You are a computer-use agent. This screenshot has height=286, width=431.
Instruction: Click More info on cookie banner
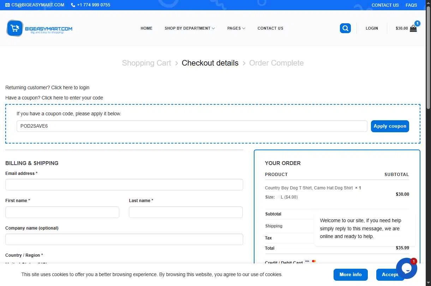(x=351, y=275)
